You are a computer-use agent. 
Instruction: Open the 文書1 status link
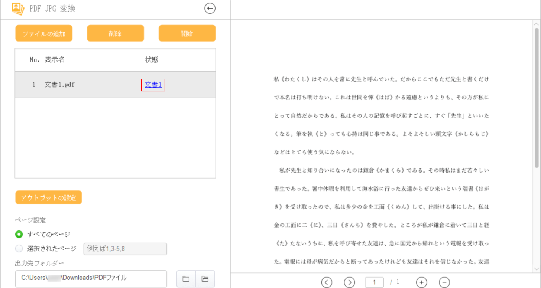[x=153, y=85]
